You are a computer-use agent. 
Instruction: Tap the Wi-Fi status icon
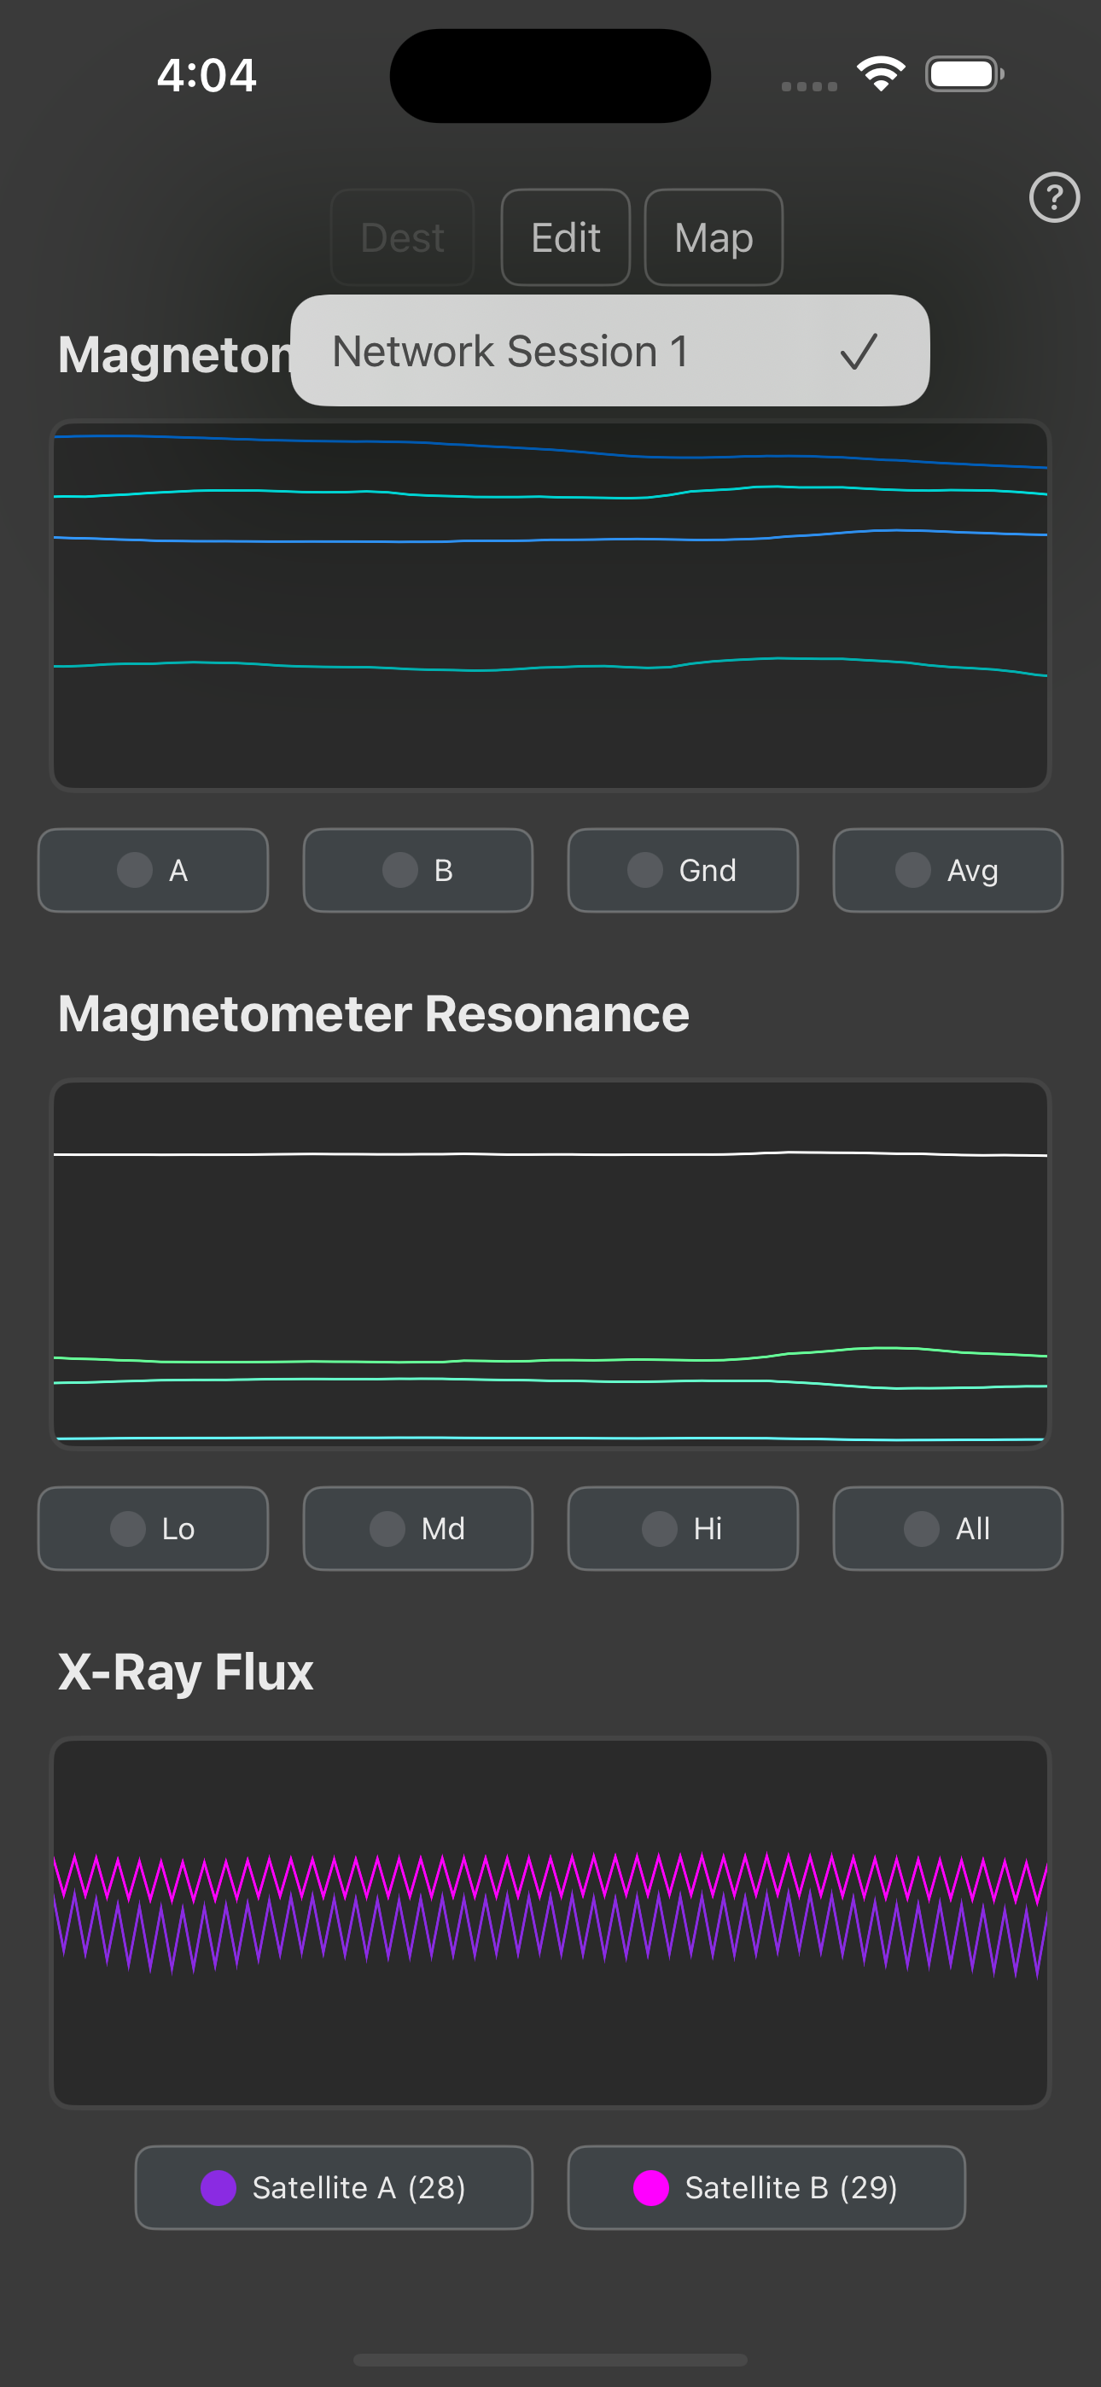(881, 74)
